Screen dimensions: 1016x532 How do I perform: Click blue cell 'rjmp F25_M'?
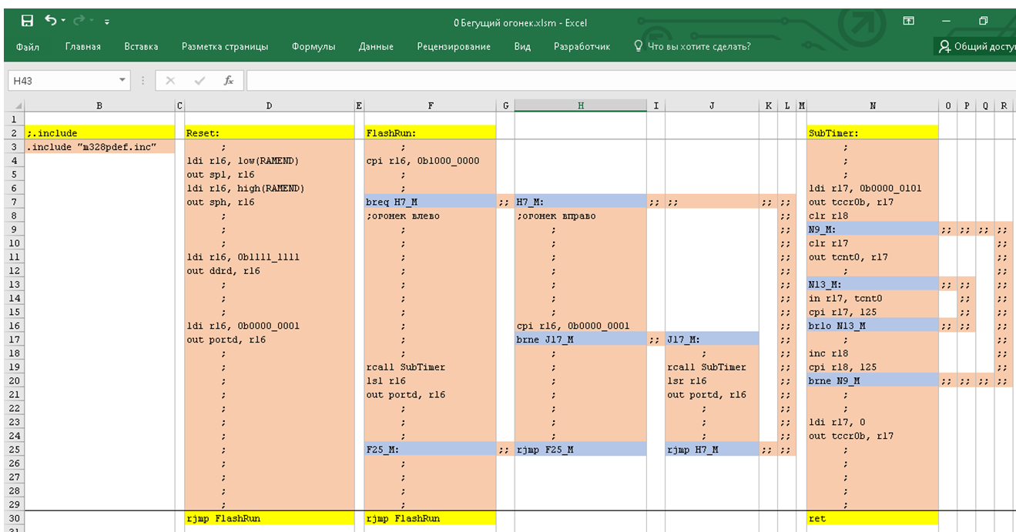(x=580, y=450)
